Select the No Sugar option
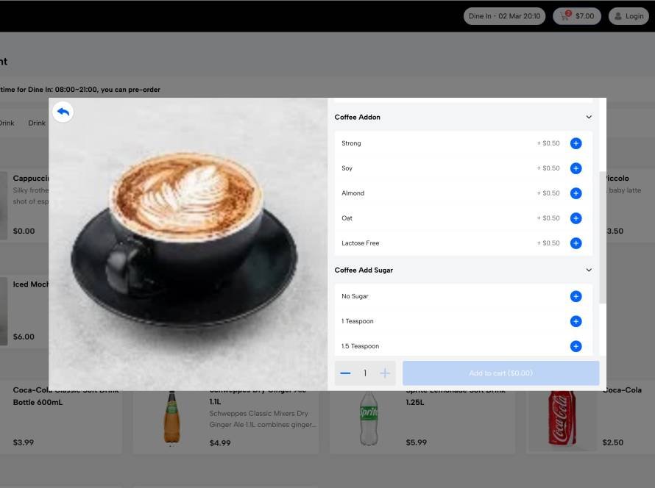The image size is (655, 488). coord(576,296)
